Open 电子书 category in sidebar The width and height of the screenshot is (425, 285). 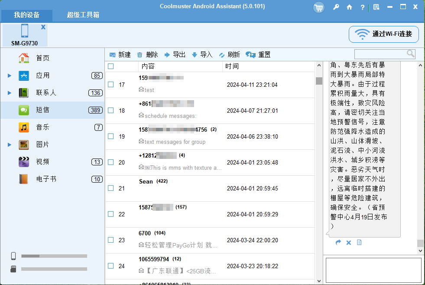tap(52, 179)
